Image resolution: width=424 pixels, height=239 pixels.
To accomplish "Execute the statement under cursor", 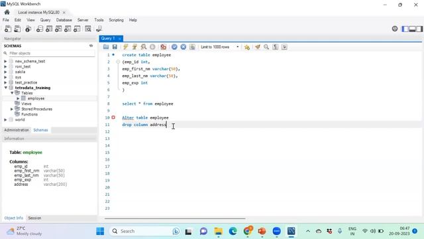I will pyautogui.click(x=134, y=47).
